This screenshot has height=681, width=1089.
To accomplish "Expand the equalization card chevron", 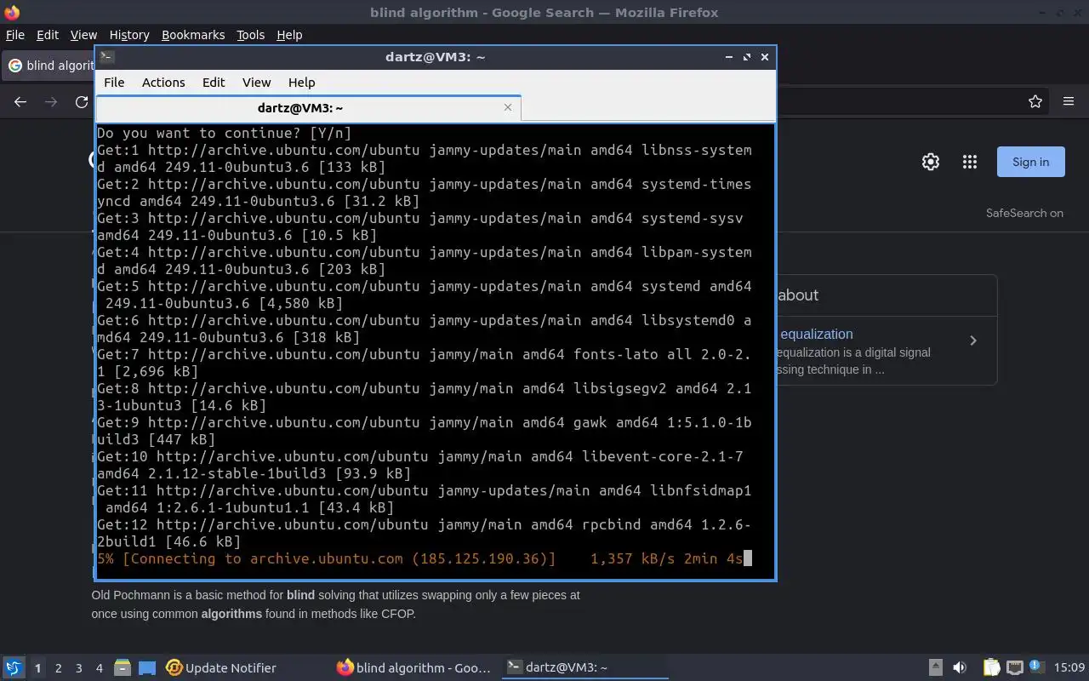I will 973,340.
